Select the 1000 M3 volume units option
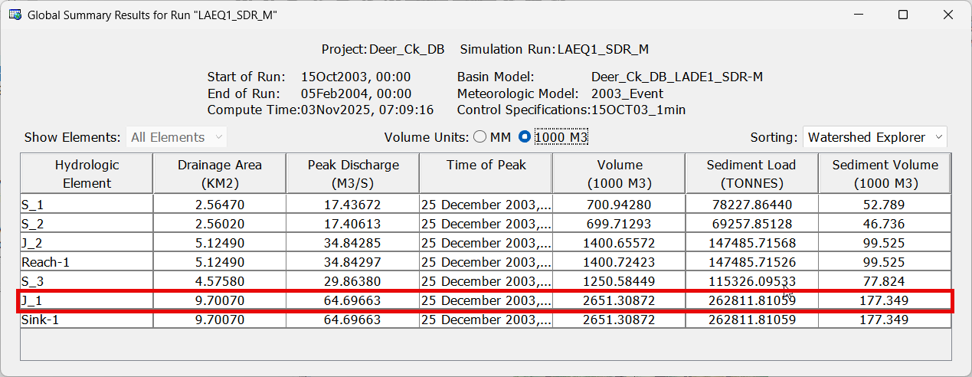This screenshot has height=377, width=972. pyautogui.click(x=525, y=137)
